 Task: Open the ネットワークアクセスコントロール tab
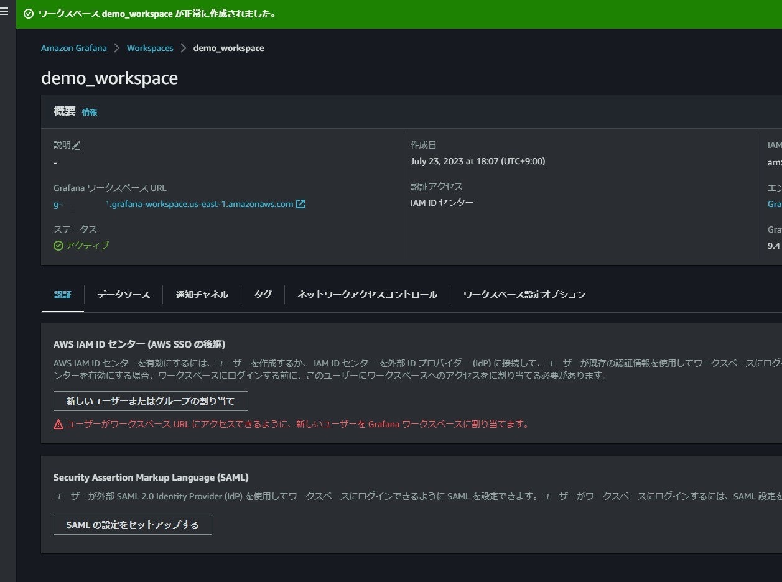366,295
